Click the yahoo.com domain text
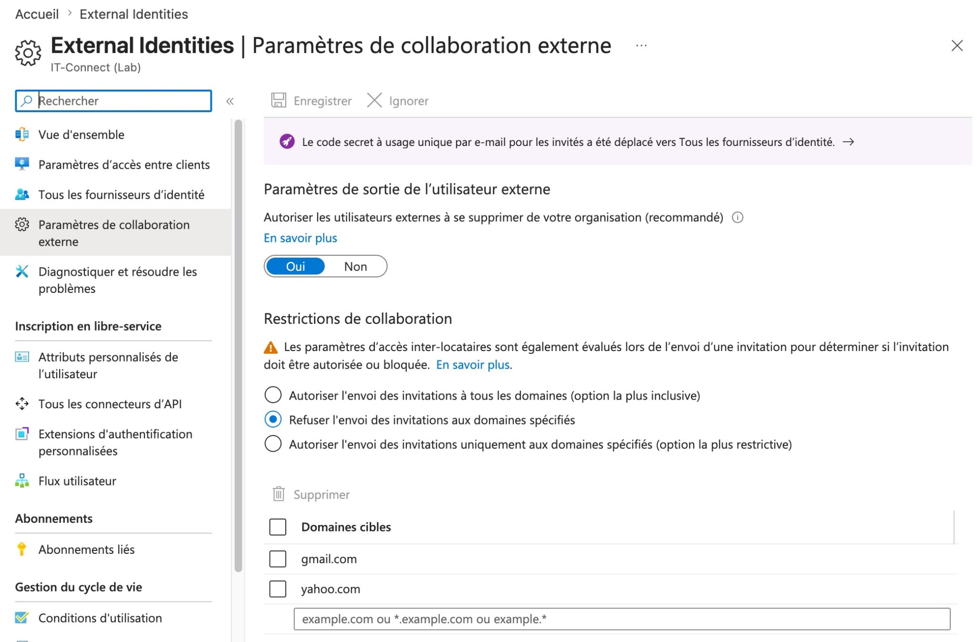 (331, 589)
